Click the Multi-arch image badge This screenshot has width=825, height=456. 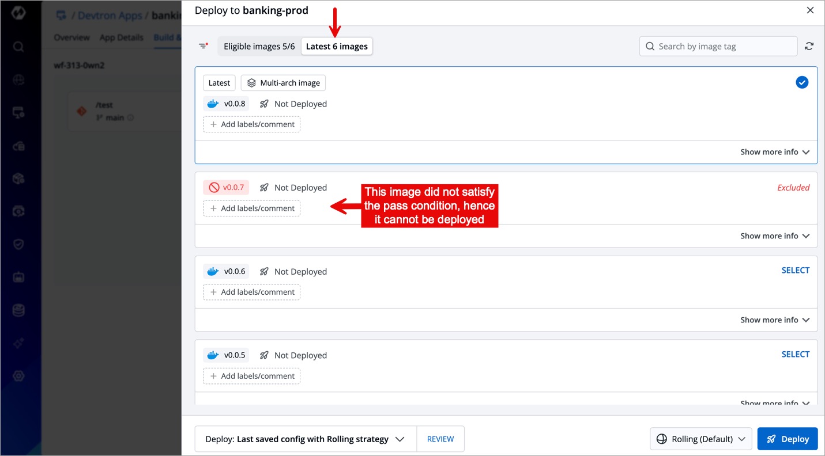click(x=283, y=83)
